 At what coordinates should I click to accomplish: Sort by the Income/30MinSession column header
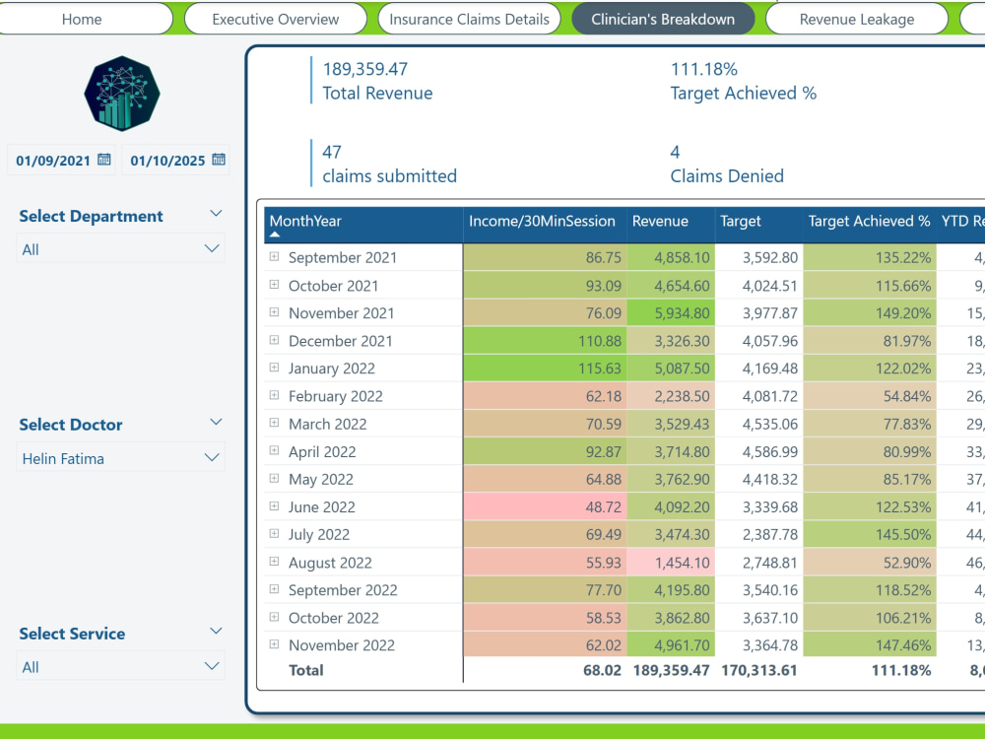coord(545,224)
